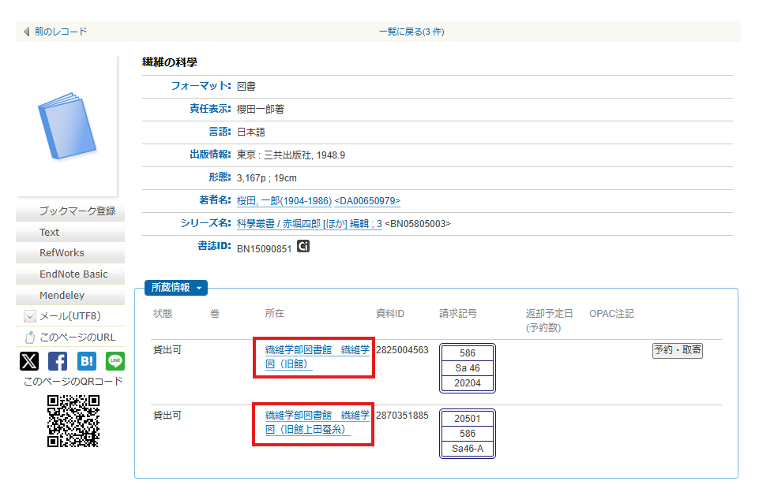Share the page via LINE icon

coord(115,361)
